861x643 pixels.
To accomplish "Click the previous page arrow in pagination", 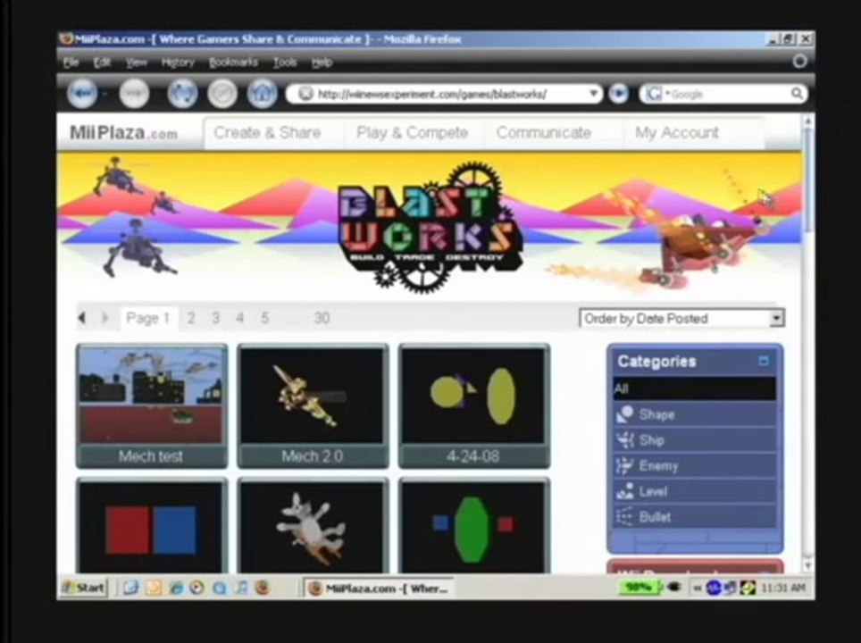I will point(82,318).
